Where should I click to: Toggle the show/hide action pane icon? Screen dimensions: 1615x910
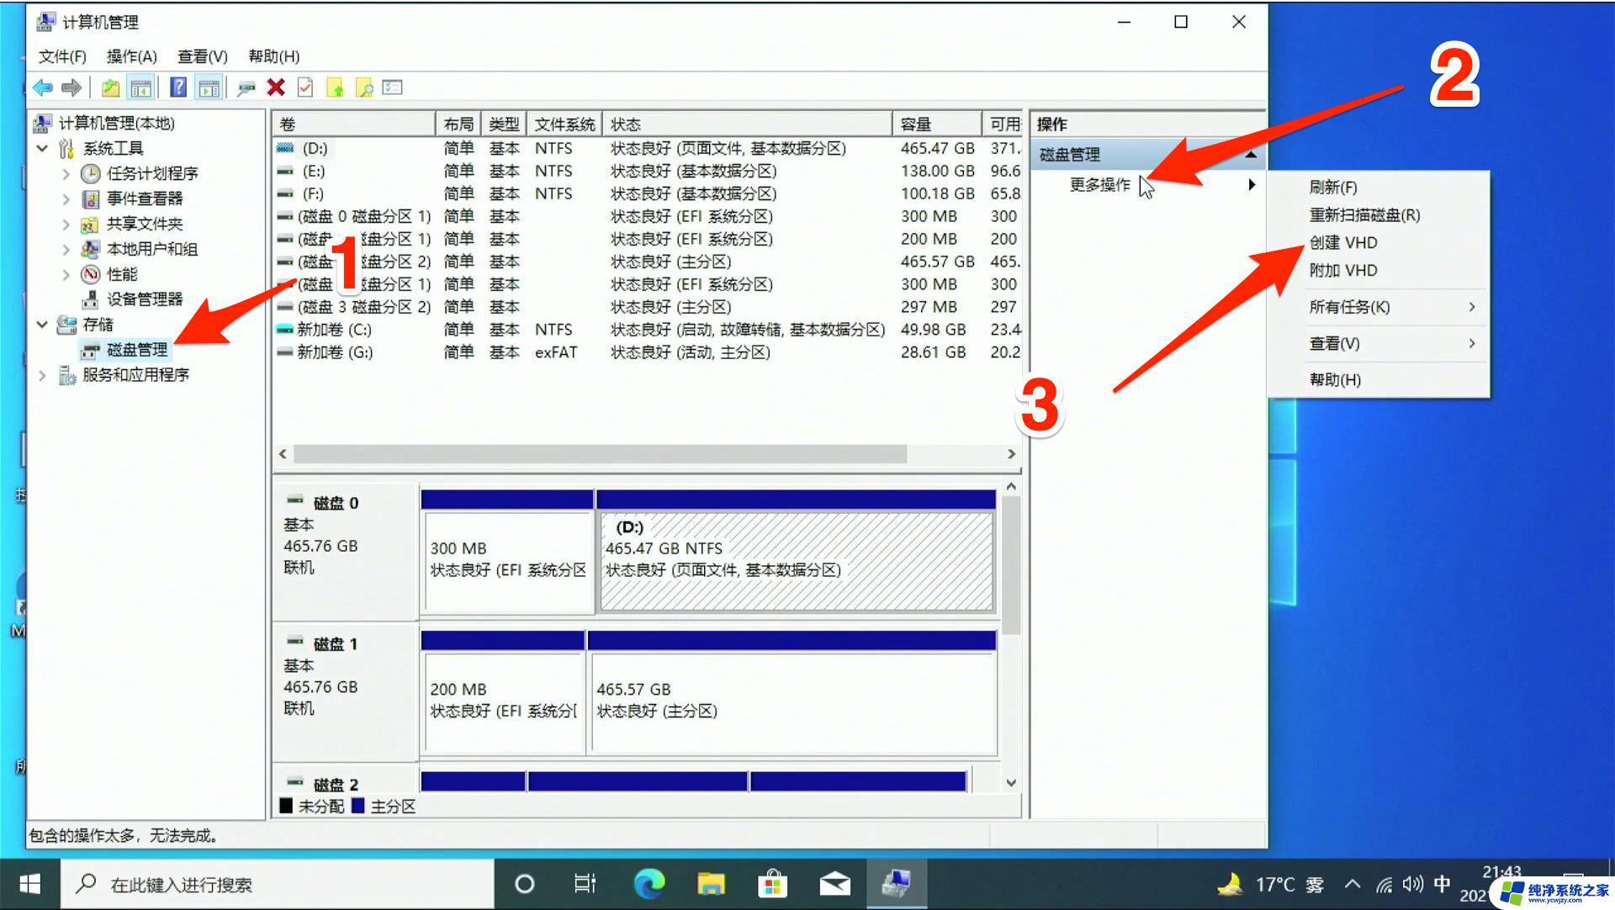coord(208,87)
